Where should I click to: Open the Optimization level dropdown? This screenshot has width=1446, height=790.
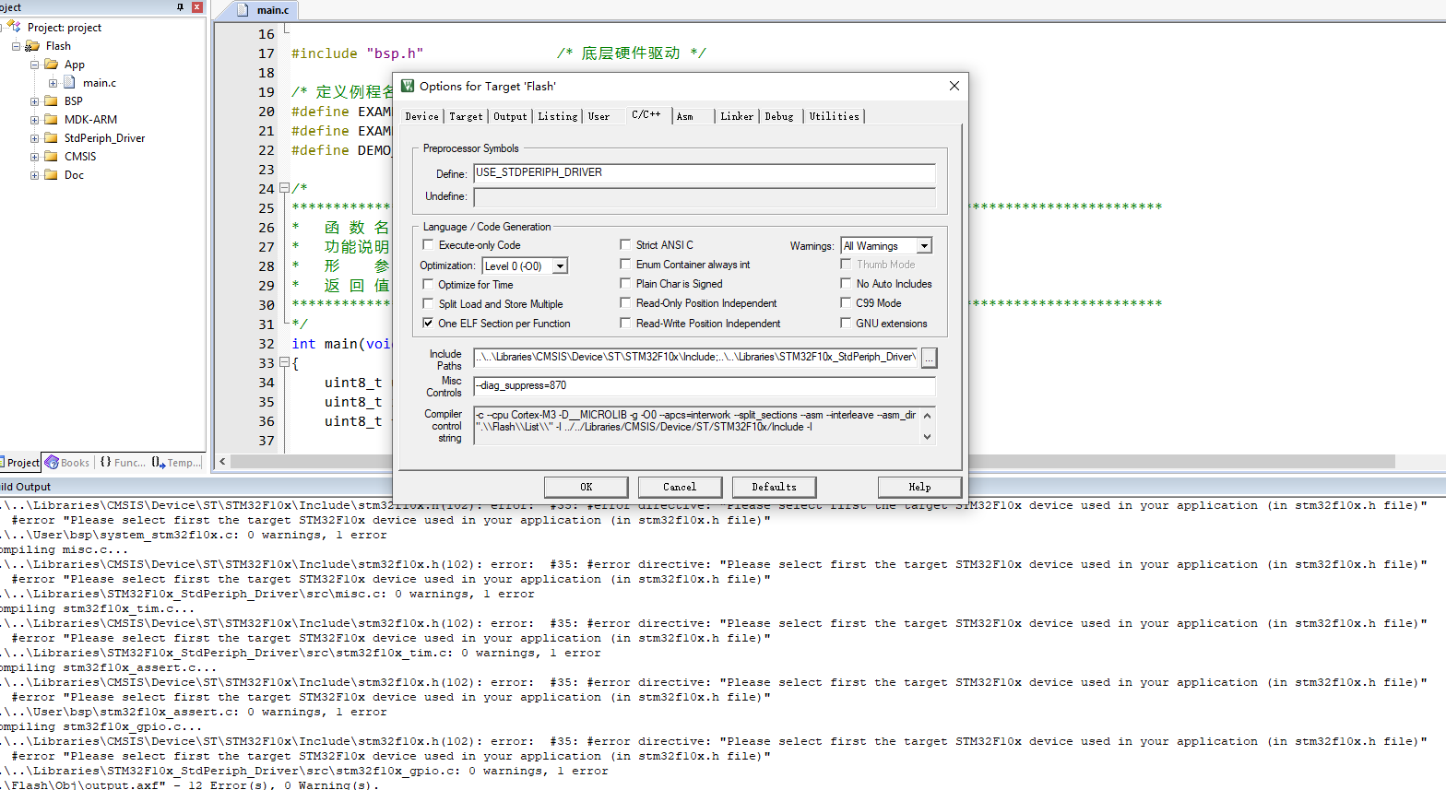click(560, 265)
